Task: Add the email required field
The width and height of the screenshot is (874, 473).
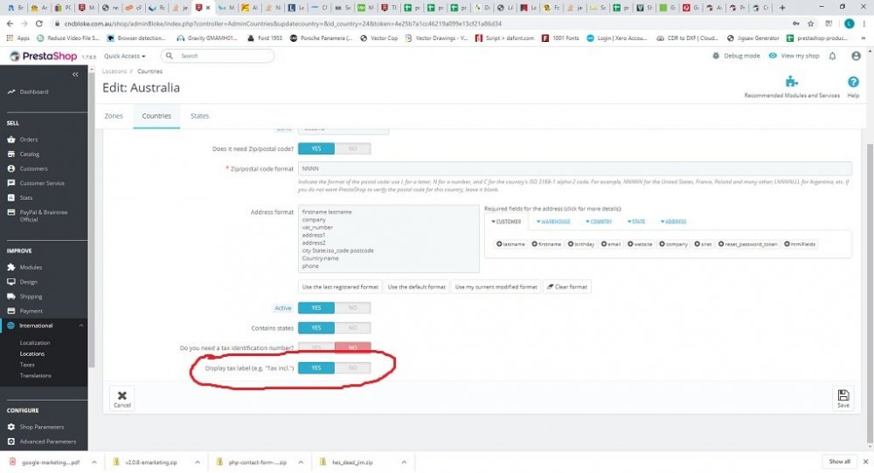Action: pos(611,244)
